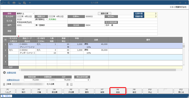Click the 商品コード column header

(27, 38)
